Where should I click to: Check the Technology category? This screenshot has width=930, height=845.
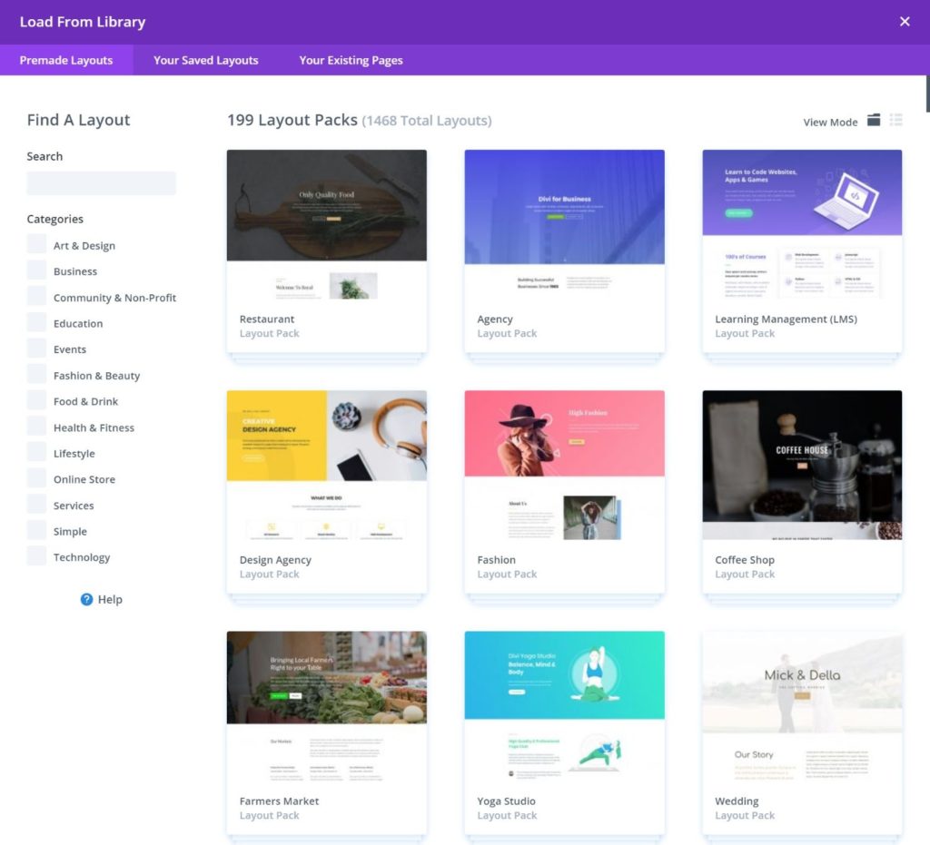36,555
